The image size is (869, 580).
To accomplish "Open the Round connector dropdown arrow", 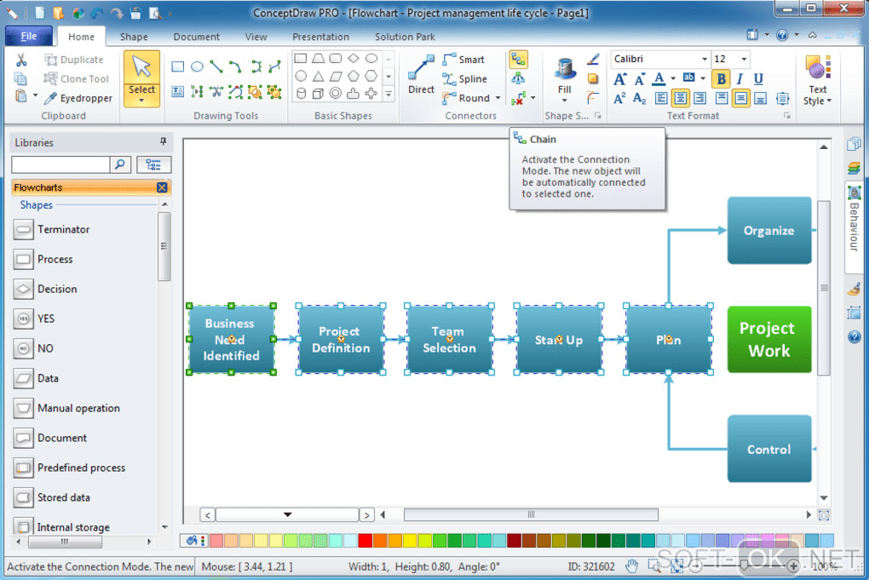I will click(x=498, y=98).
